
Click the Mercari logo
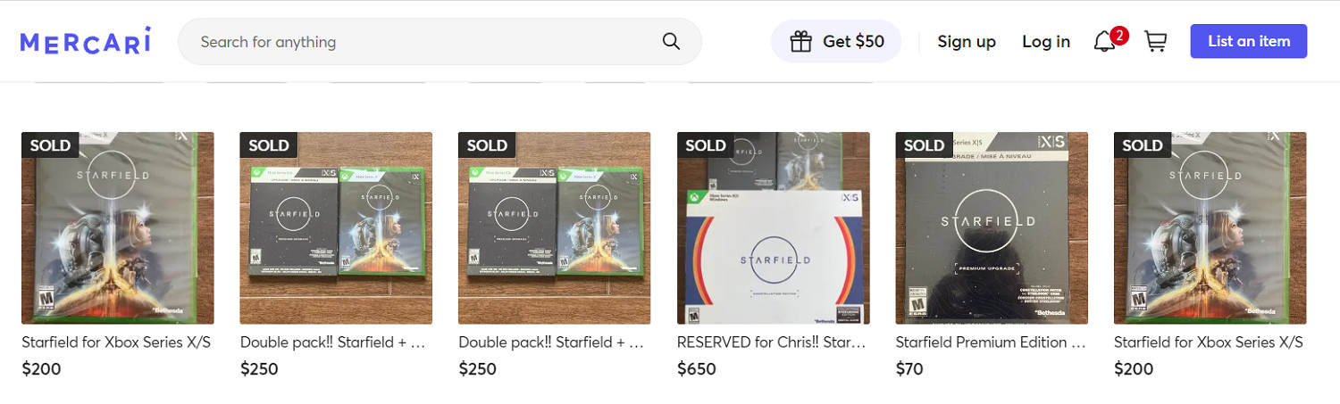coord(86,42)
